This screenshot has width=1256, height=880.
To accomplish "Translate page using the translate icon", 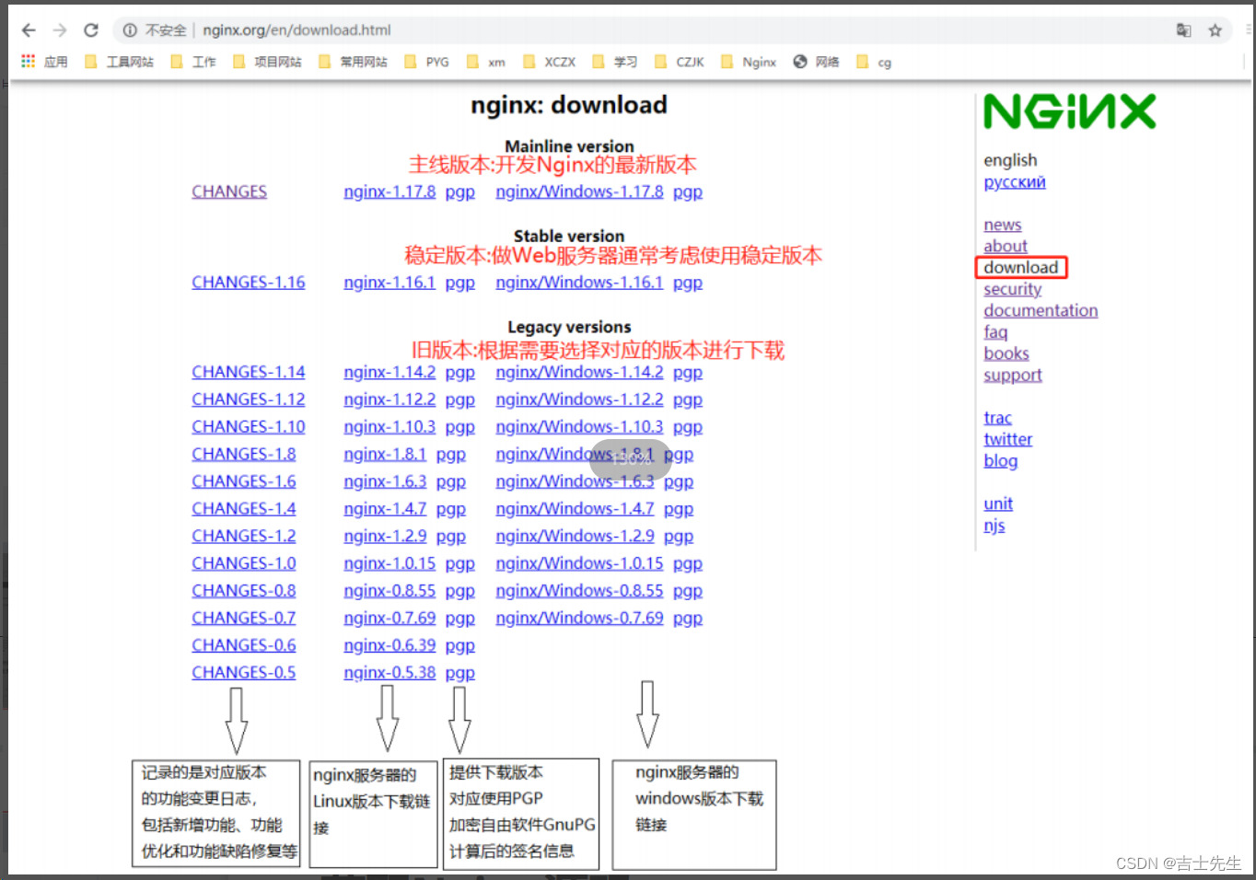I will coord(1184,30).
